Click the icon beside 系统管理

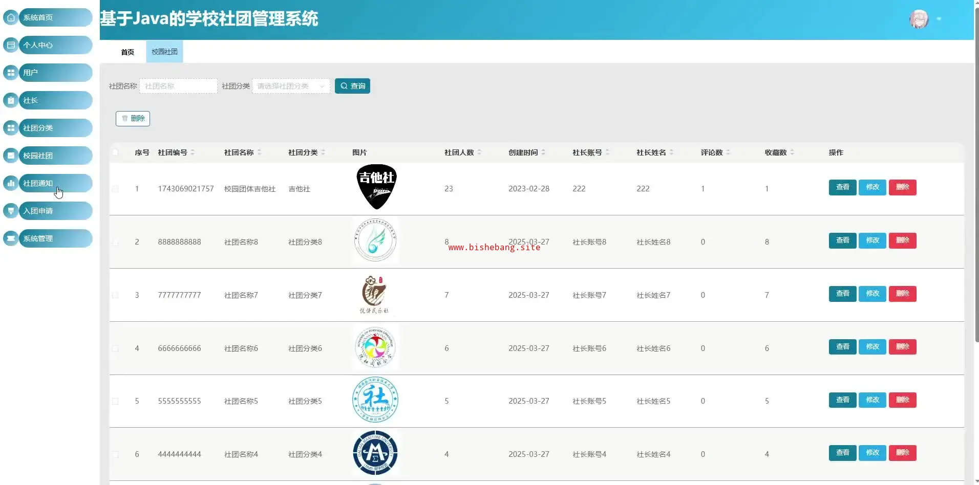11,238
